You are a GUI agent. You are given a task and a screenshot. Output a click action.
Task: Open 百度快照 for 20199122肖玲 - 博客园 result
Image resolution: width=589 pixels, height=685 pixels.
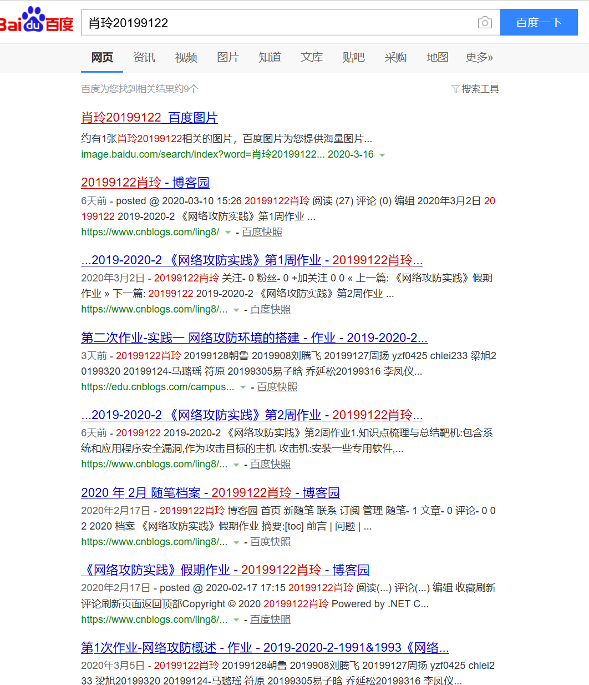tap(262, 232)
